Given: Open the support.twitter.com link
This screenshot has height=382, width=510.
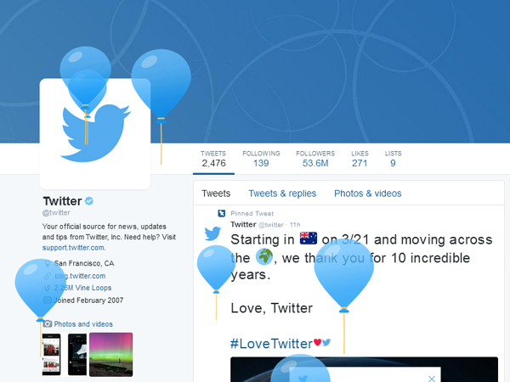Looking at the screenshot, I should pyautogui.click(x=73, y=248).
